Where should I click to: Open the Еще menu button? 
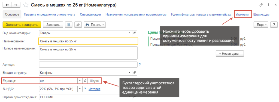pyautogui.click(x=261, y=25)
